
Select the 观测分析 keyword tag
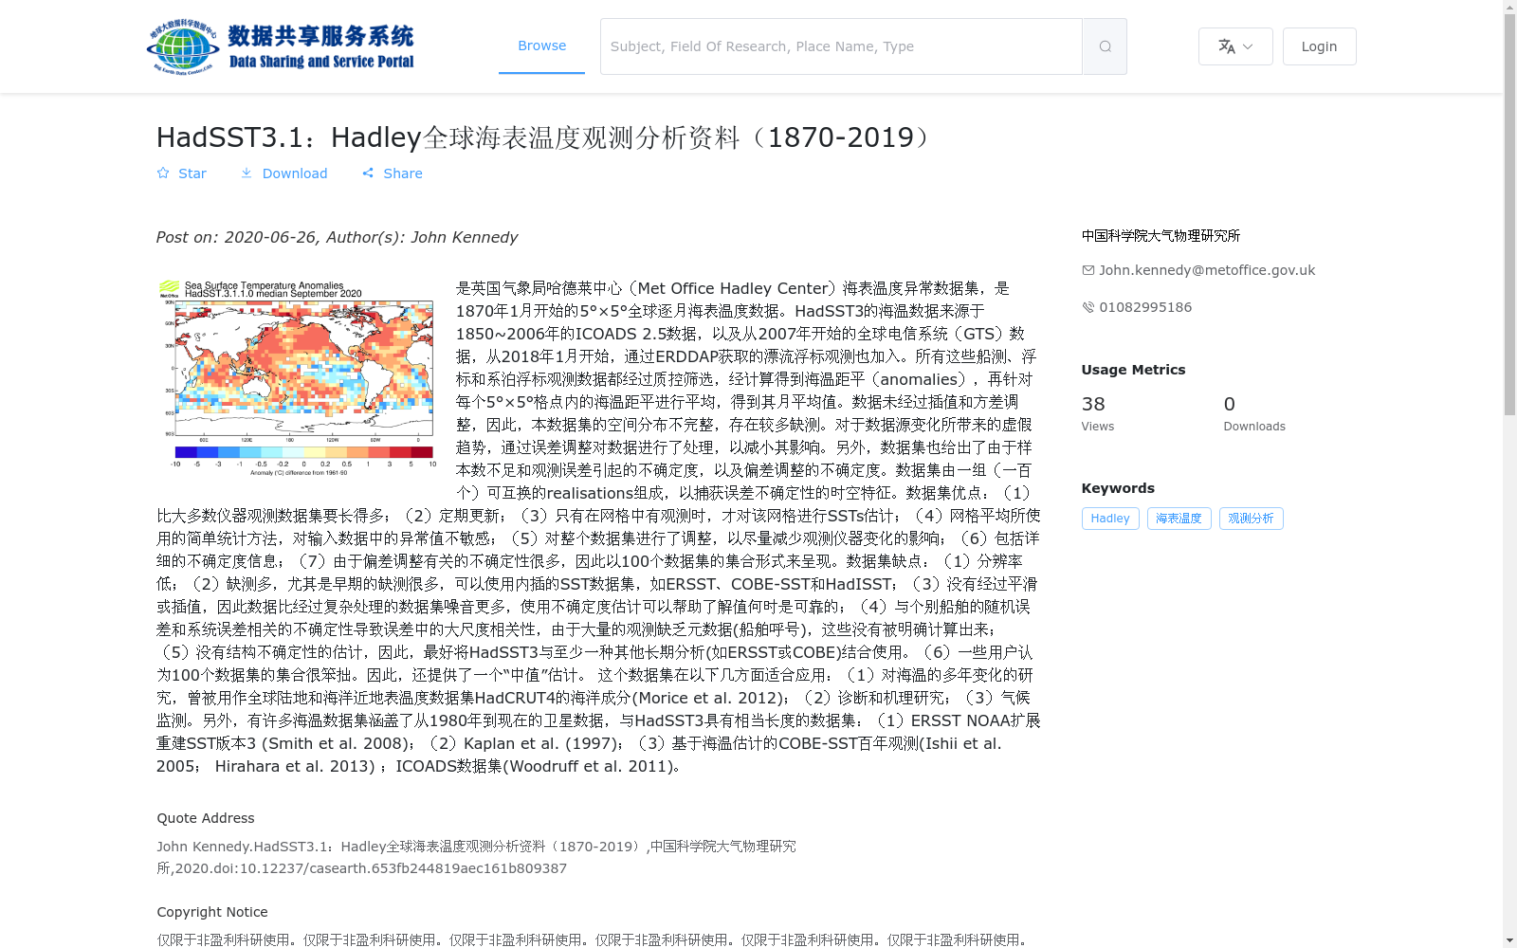(1251, 519)
